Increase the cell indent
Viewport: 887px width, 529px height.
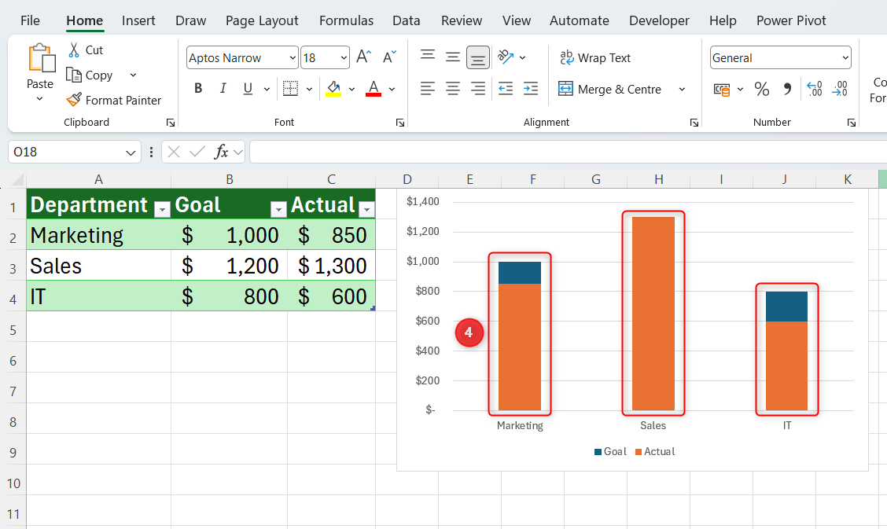tap(531, 89)
